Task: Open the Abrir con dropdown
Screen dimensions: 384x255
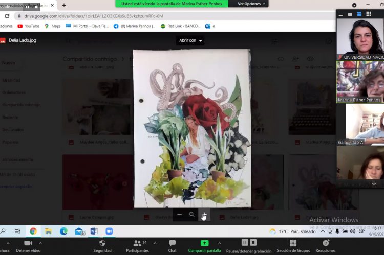Action: [x=190, y=40]
